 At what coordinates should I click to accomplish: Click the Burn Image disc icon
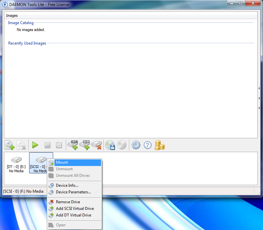click(122, 145)
